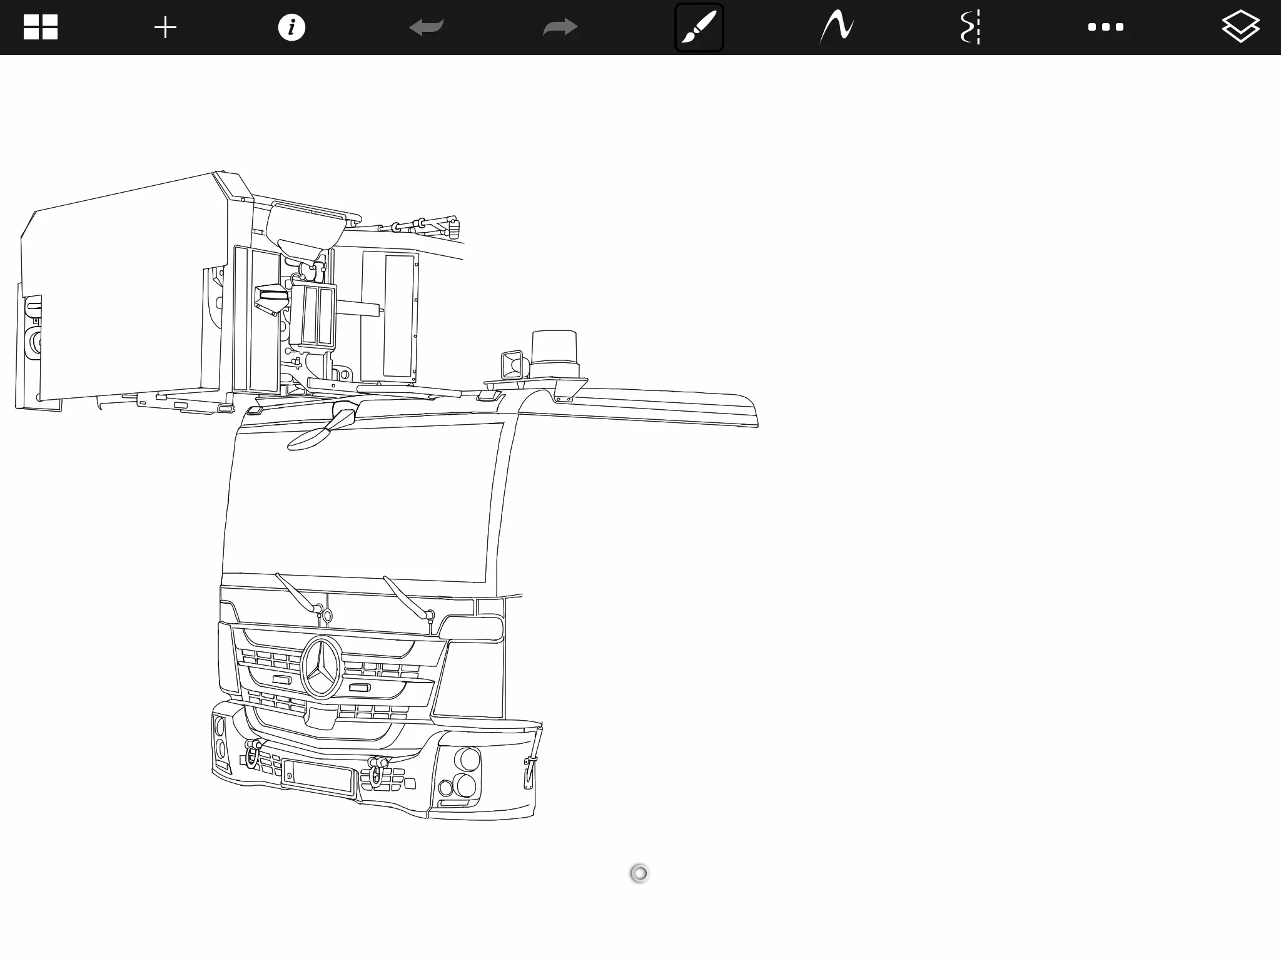Tap the Mercedes star emblem on grille
Viewport: 1281px width, 961px height.
click(322, 667)
